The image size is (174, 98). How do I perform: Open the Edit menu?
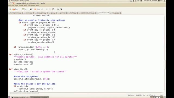(13, 6)
